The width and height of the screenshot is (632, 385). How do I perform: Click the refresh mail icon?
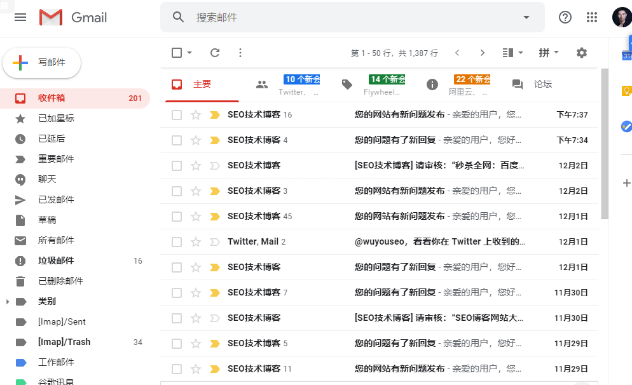point(215,53)
